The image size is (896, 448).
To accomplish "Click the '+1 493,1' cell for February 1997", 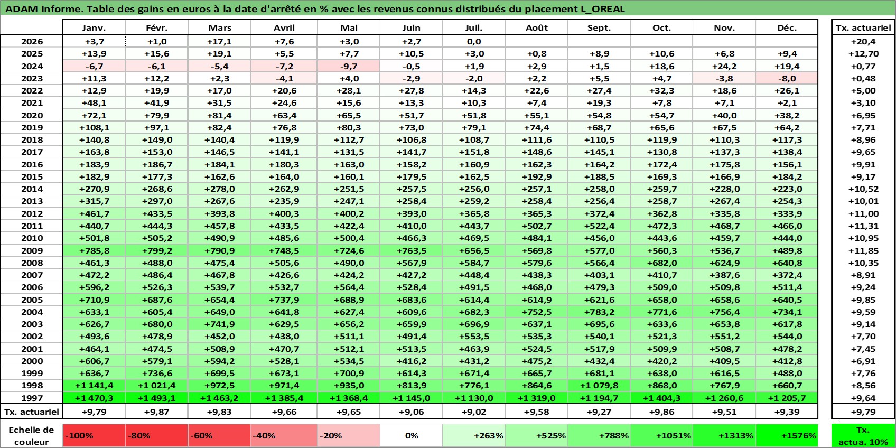I will tap(157, 398).
